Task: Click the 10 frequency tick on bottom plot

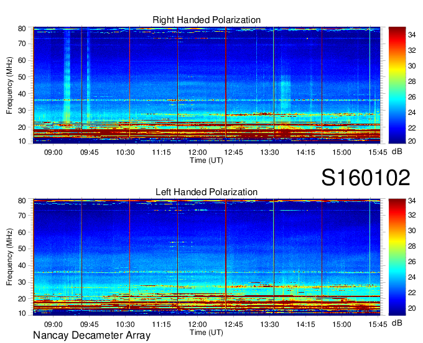Action: pyautogui.click(x=22, y=313)
